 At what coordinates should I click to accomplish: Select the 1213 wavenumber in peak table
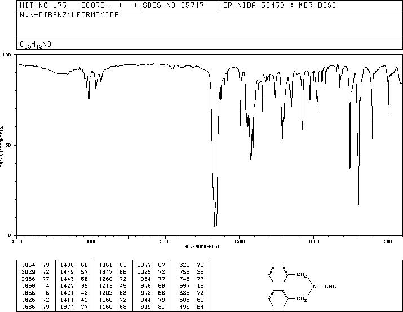pos(106,285)
